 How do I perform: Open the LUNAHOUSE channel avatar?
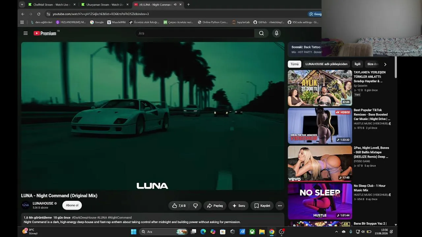point(26,205)
